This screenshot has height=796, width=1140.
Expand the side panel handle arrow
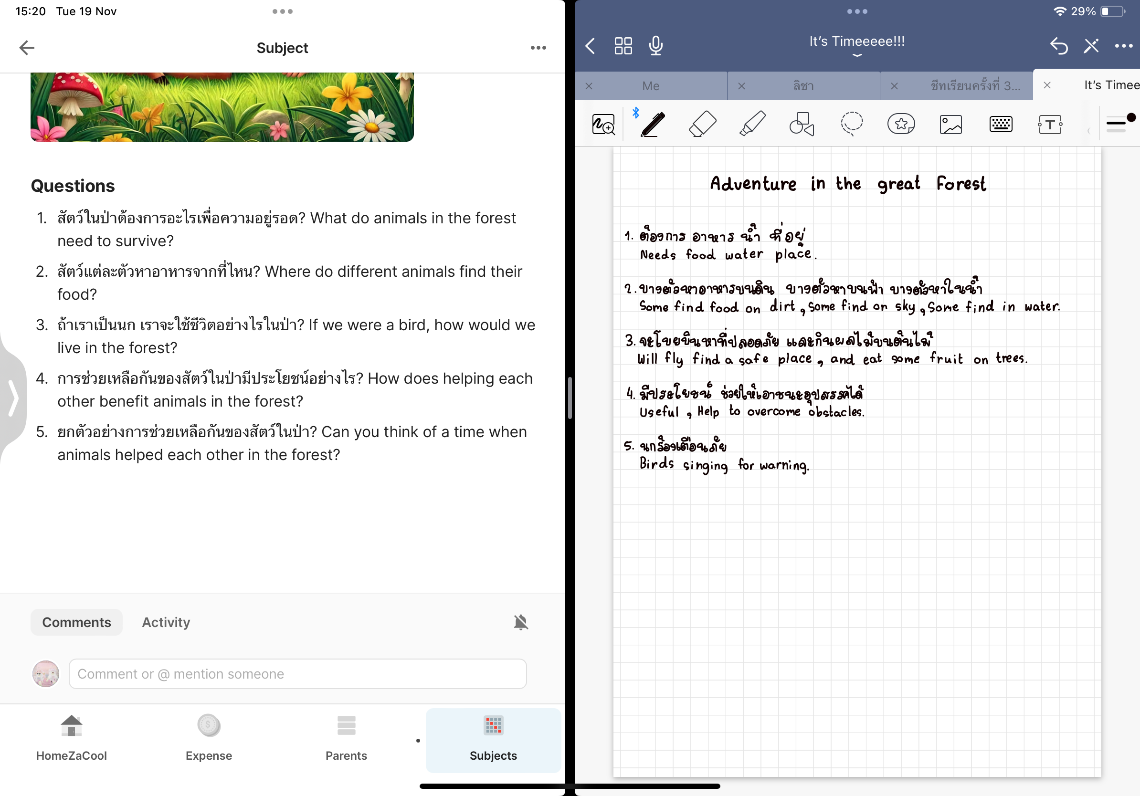13,398
